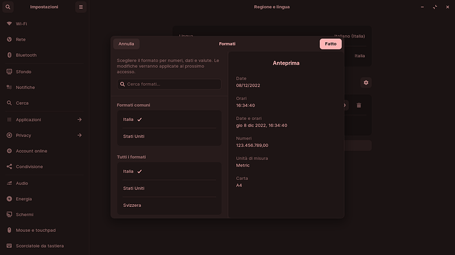Click the Italiano (Italia) language value

349,36
